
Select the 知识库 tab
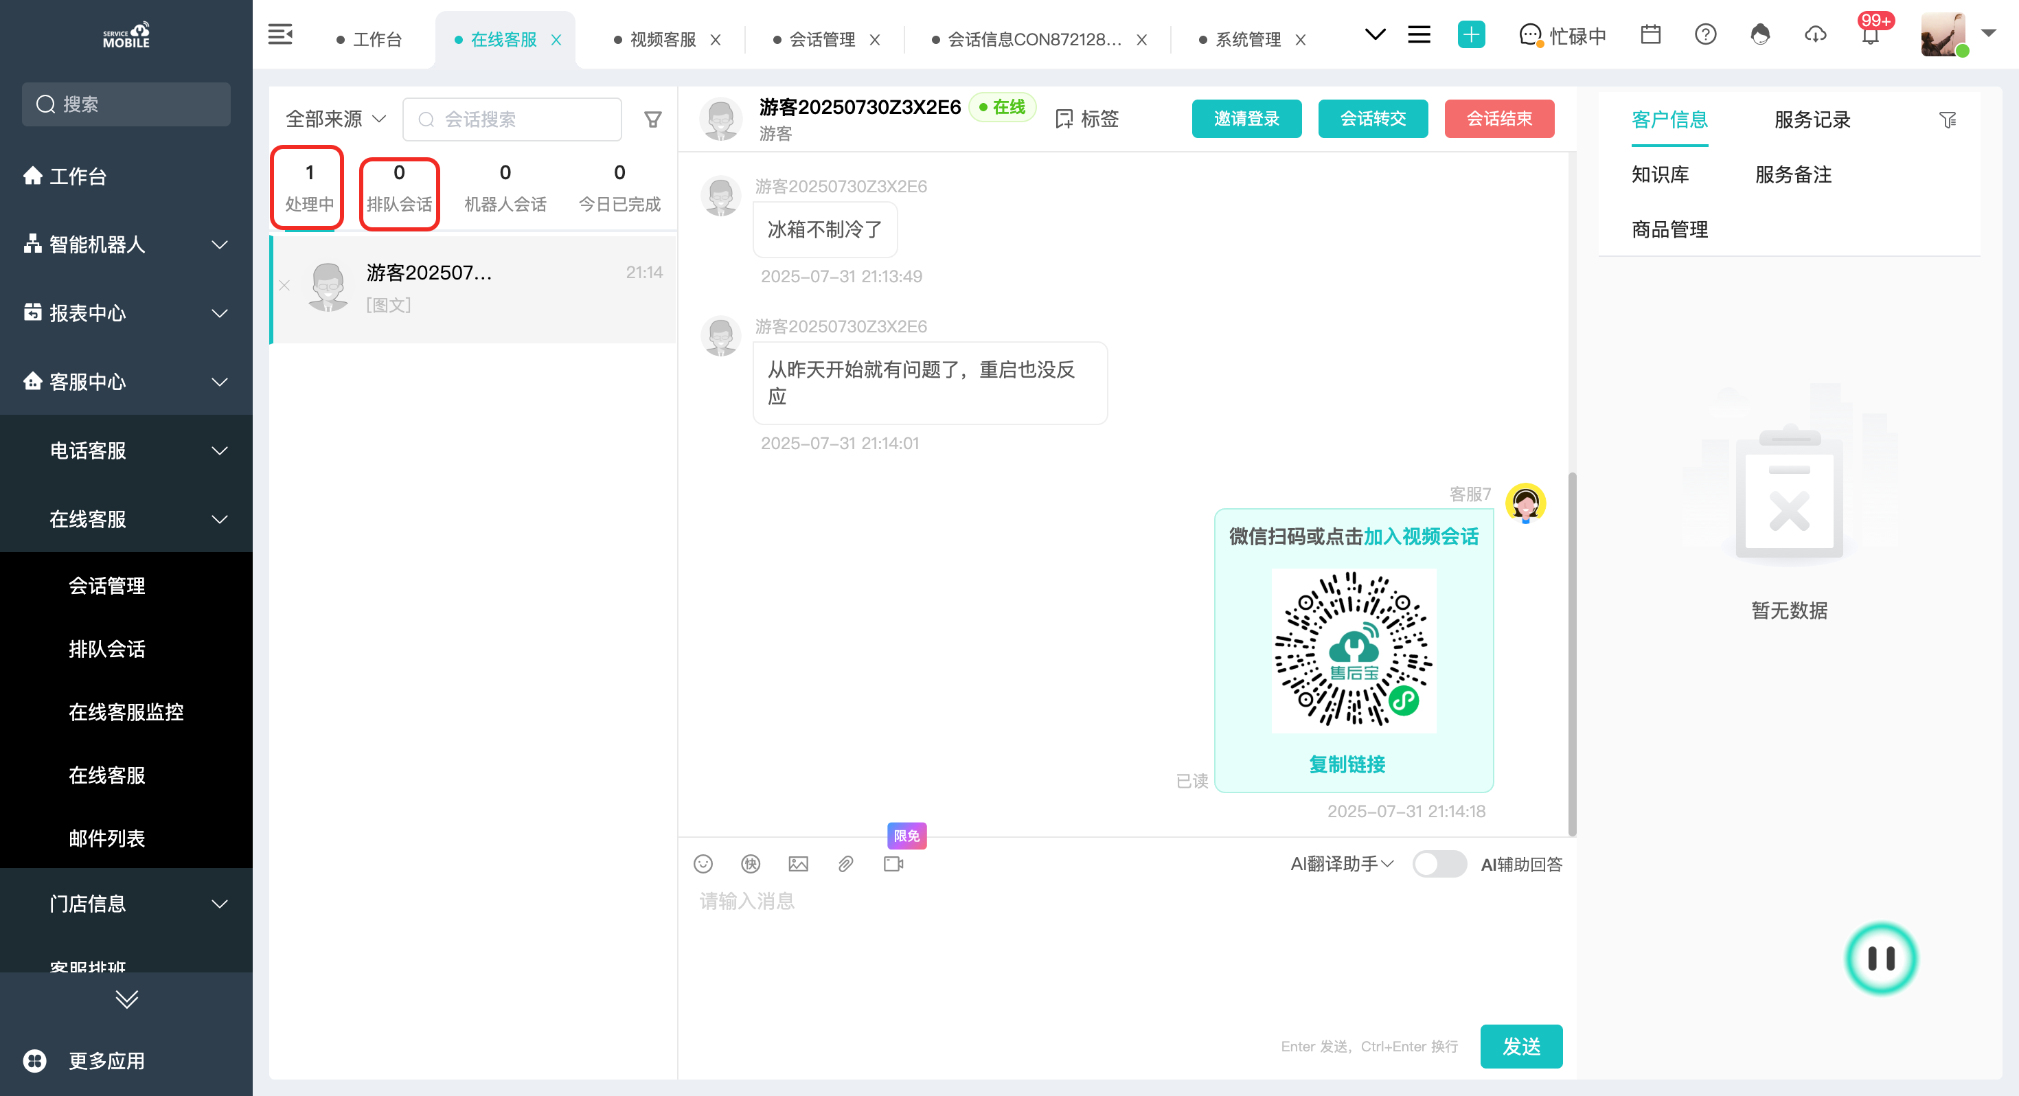point(1660,175)
